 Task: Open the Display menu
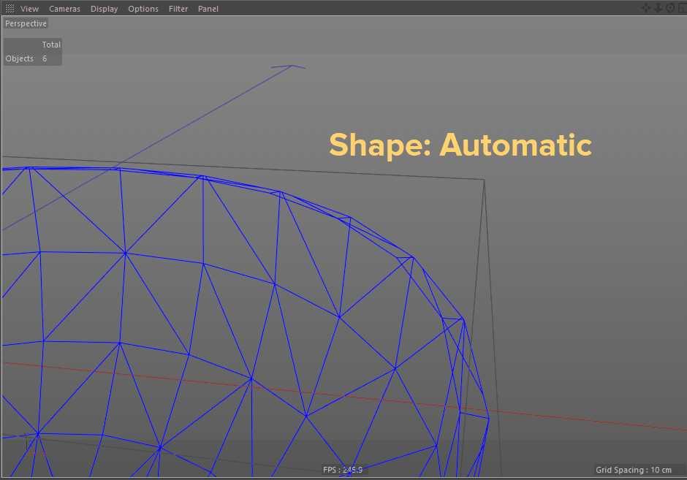coord(104,8)
